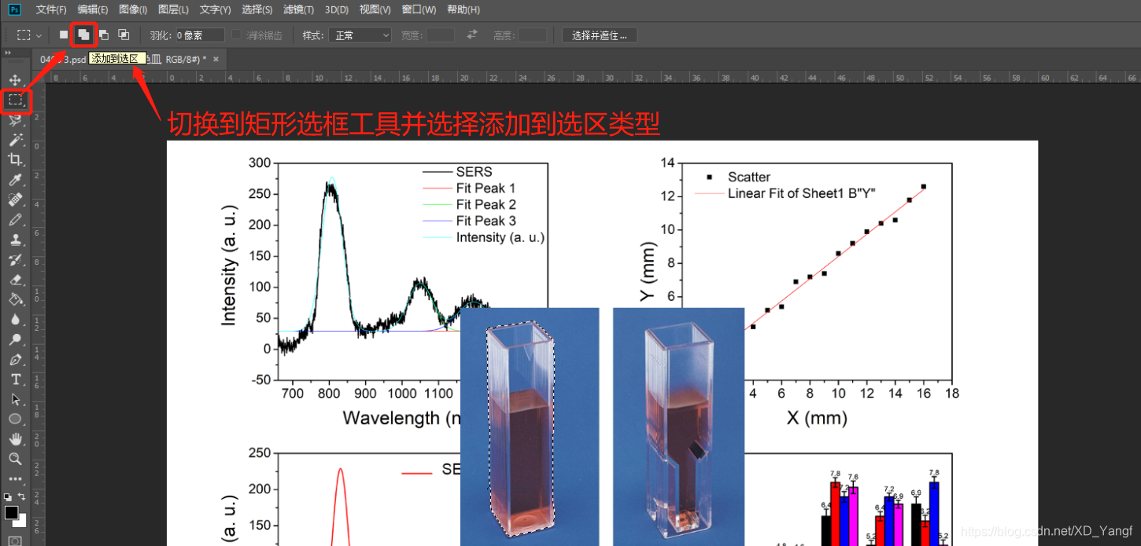Select the Rectangular Marquee tool
The image size is (1141, 546).
pyautogui.click(x=15, y=100)
